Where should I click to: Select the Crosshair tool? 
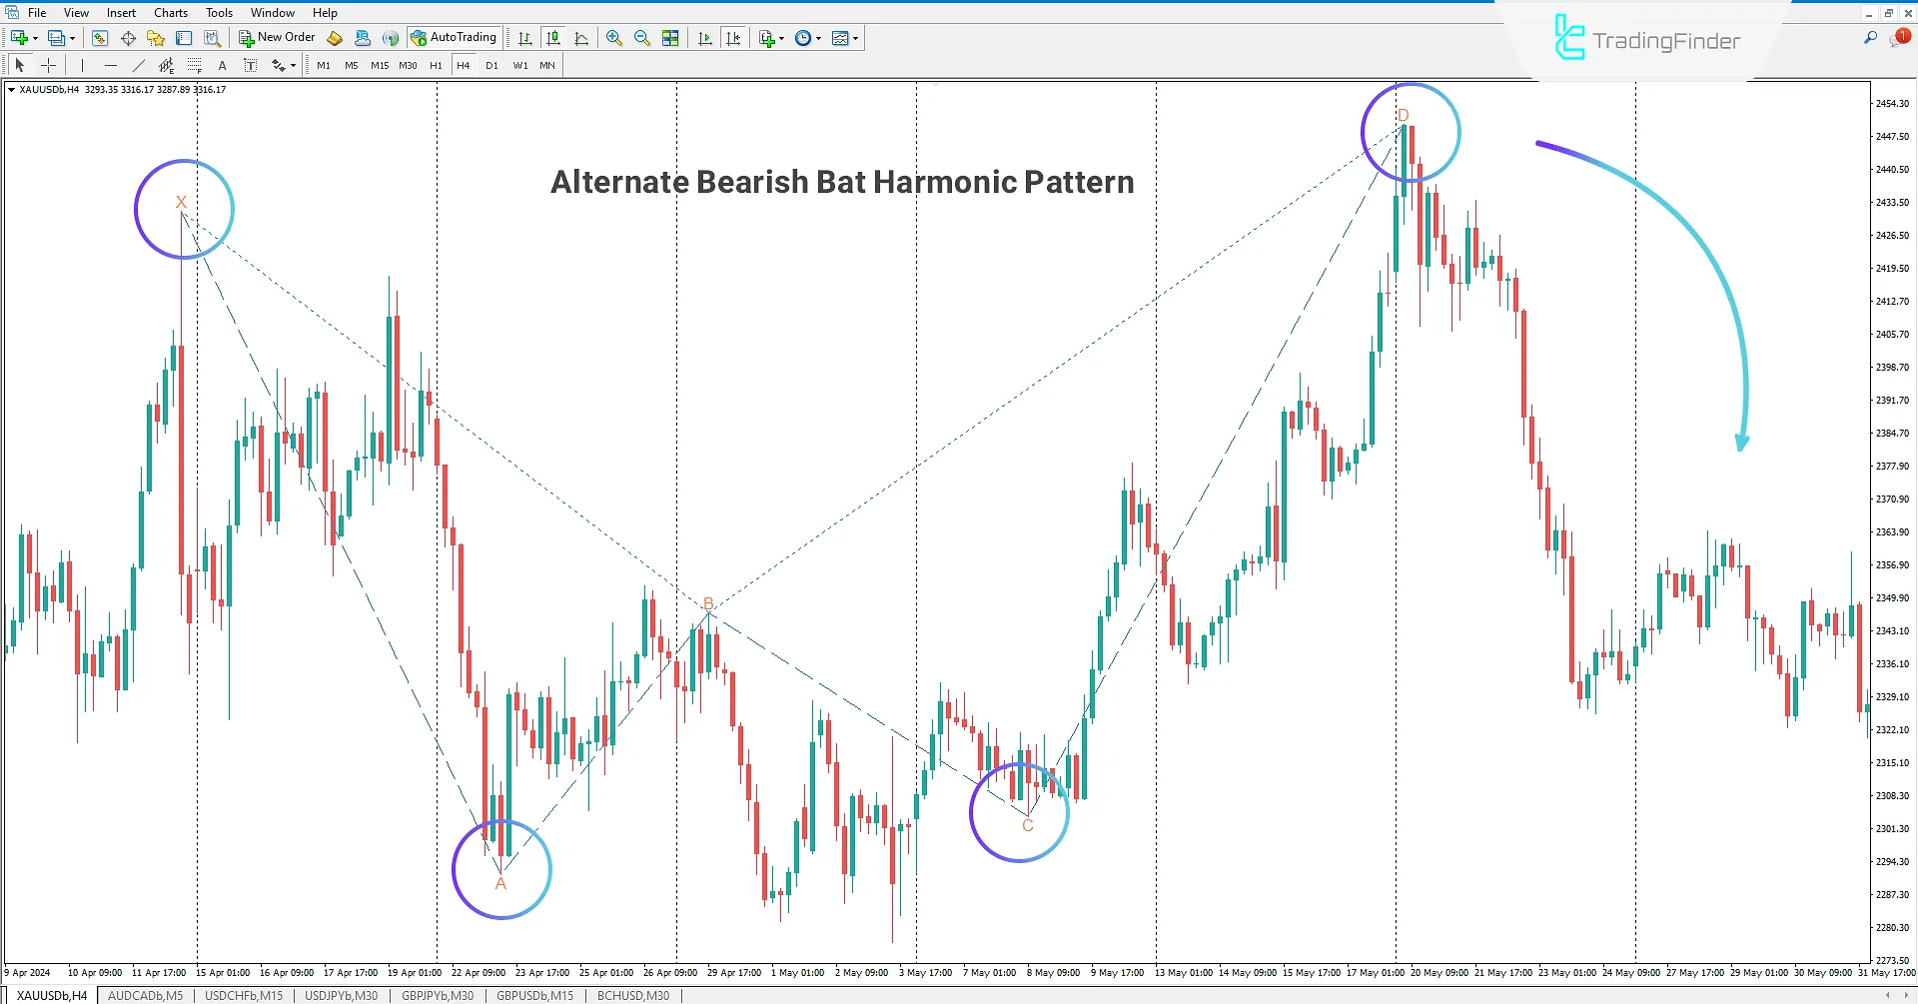pyautogui.click(x=48, y=65)
